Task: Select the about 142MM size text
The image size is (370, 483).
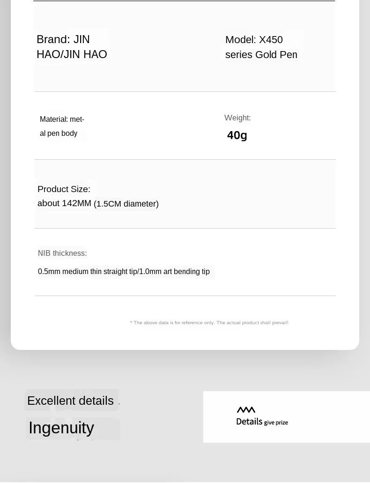Action: [x=64, y=203]
